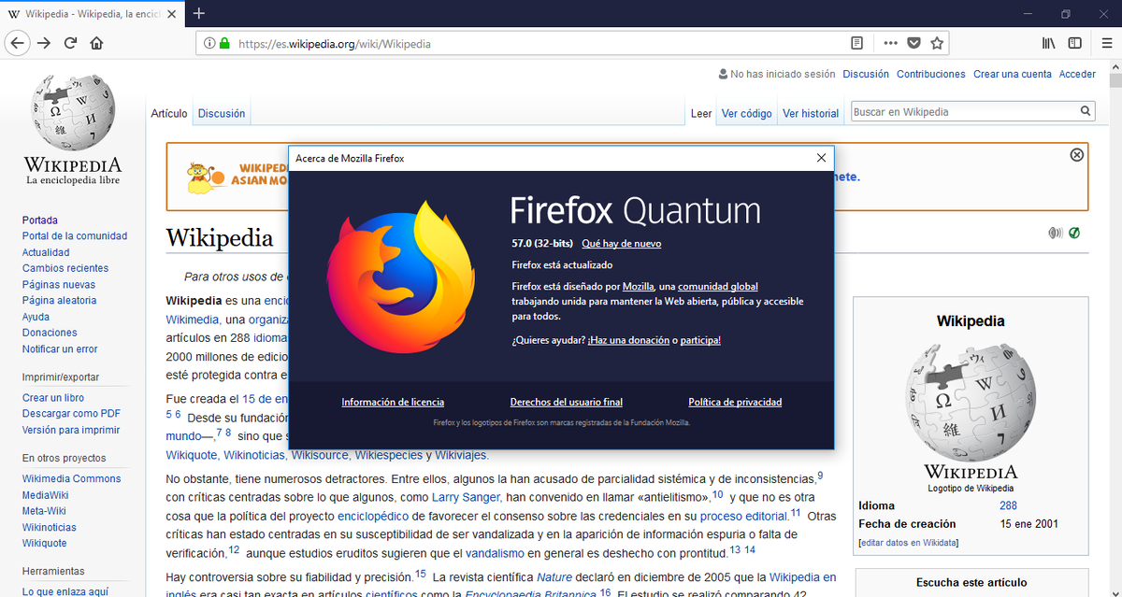Image resolution: width=1122 pixels, height=597 pixels.
Task: Open Ayuda sidebar link
Action: 36,317
